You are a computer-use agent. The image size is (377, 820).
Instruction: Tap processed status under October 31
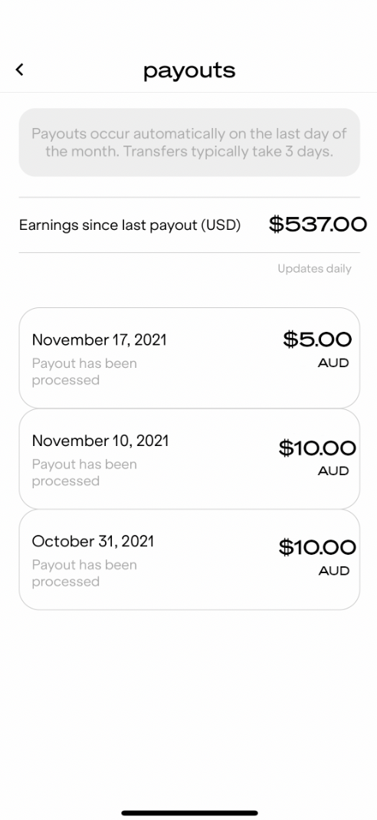coord(84,573)
